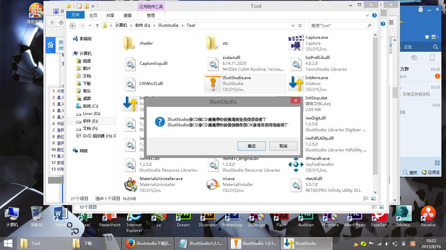
Task: Cancel the IllustStudio dialog with 取消
Action: [x=283, y=146]
